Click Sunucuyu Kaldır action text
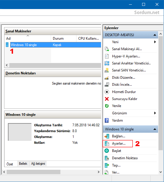The image size is (164, 182). pyautogui.click(x=125, y=99)
